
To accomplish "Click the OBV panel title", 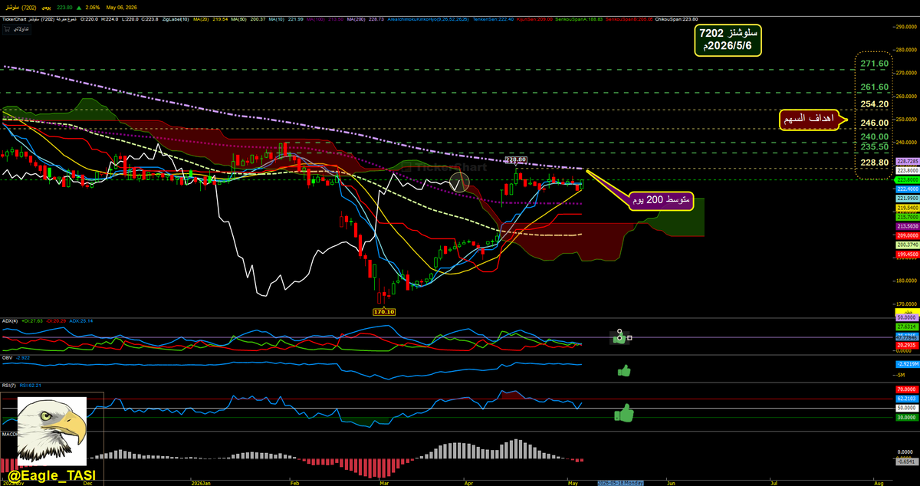I will tap(7, 358).
